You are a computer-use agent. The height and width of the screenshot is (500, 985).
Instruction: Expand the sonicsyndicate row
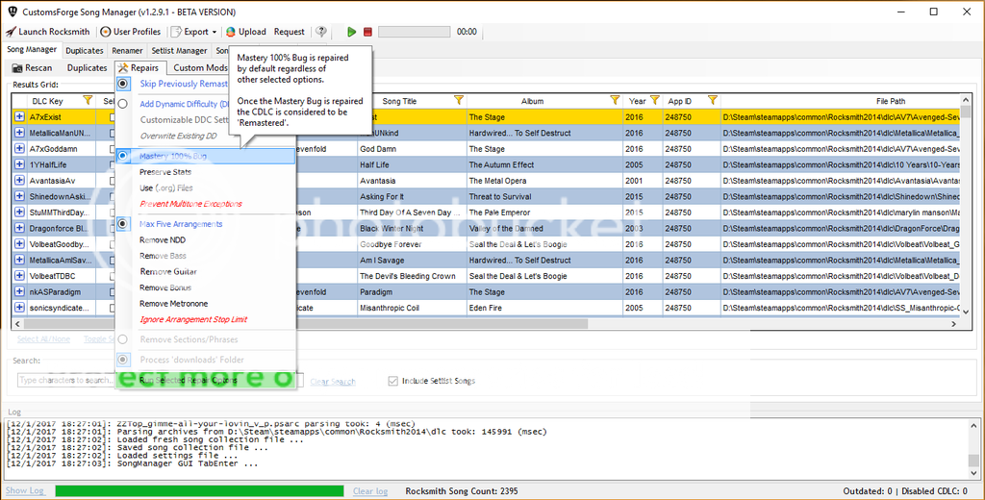pos(19,308)
